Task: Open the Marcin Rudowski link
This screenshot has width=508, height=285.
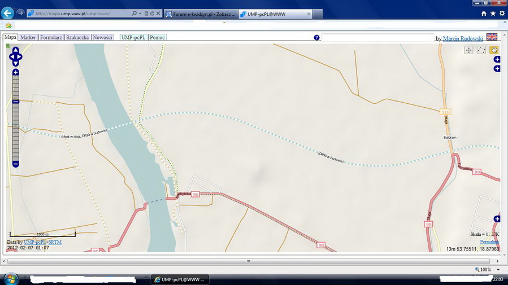Action: pos(463,38)
